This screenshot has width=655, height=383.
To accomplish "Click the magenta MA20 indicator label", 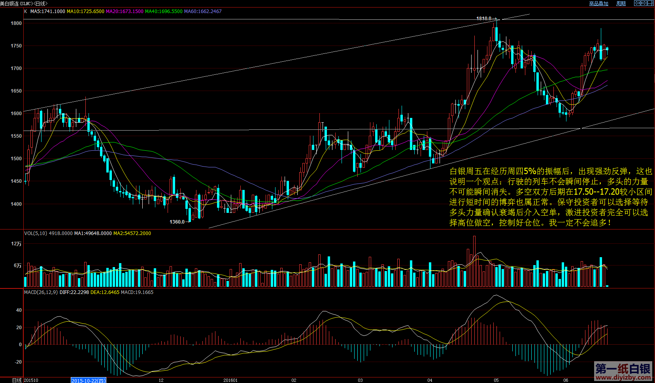I will (x=125, y=11).
